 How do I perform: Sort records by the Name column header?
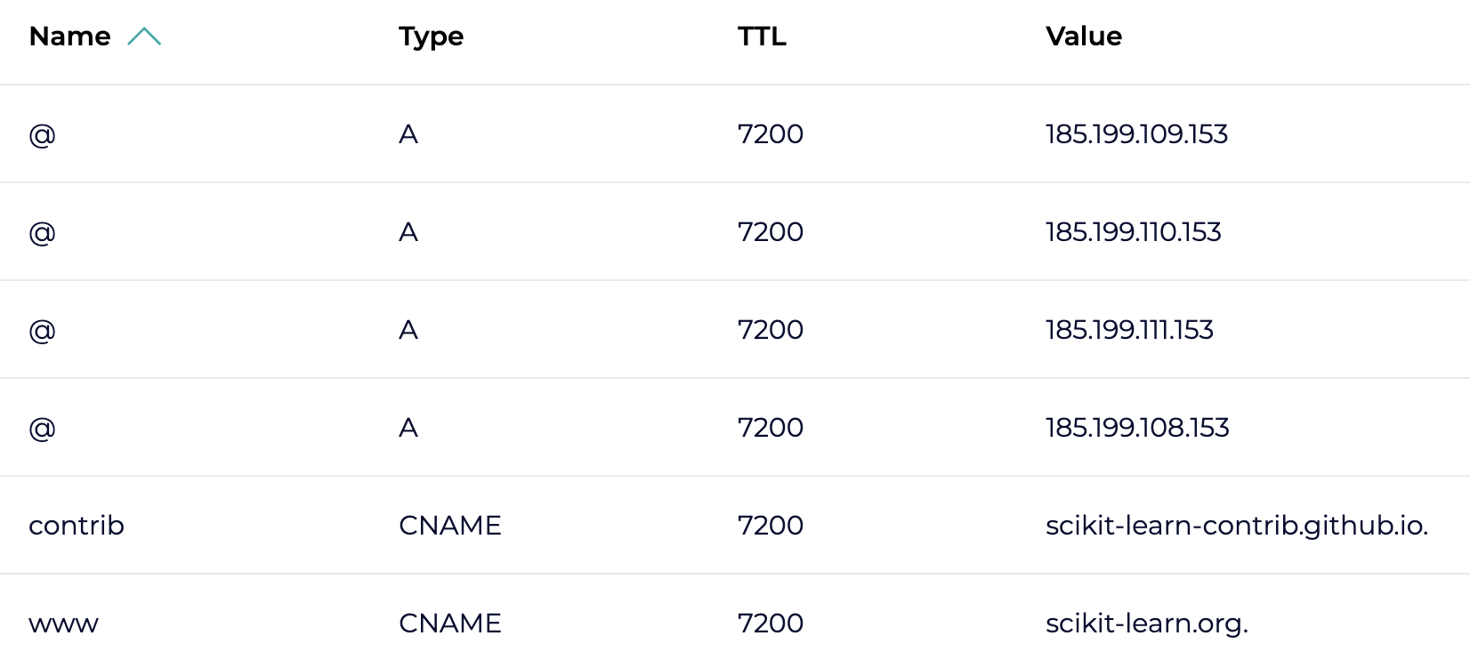pyautogui.click(x=70, y=36)
